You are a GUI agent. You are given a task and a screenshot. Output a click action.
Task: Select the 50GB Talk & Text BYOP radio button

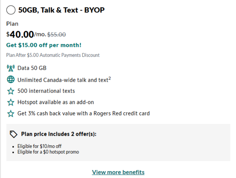point(11,10)
